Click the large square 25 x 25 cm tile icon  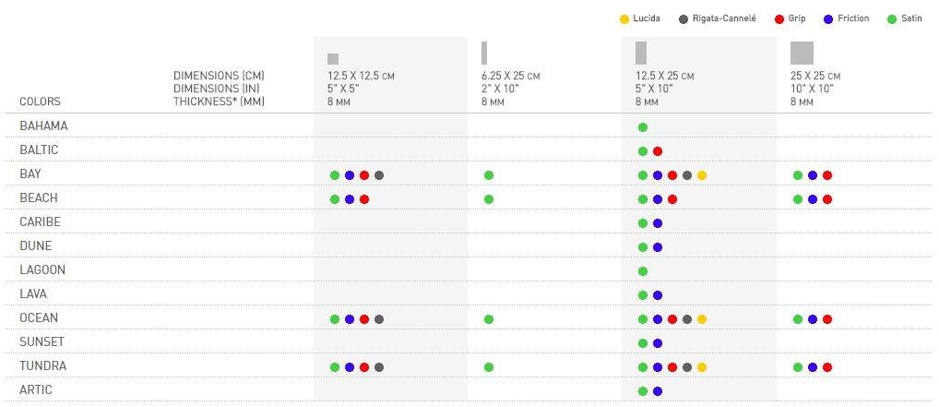click(x=802, y=54)
